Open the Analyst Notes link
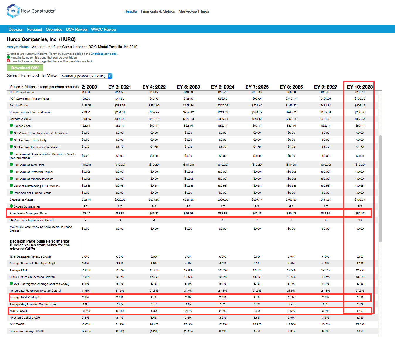The height and width of the screenshot is (337, 395). 18,47
